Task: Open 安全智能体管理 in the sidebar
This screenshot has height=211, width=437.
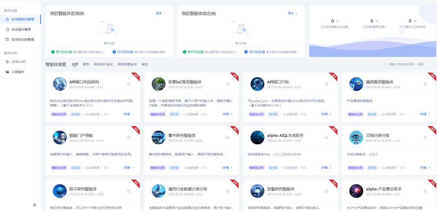Action: coord(20,19)
